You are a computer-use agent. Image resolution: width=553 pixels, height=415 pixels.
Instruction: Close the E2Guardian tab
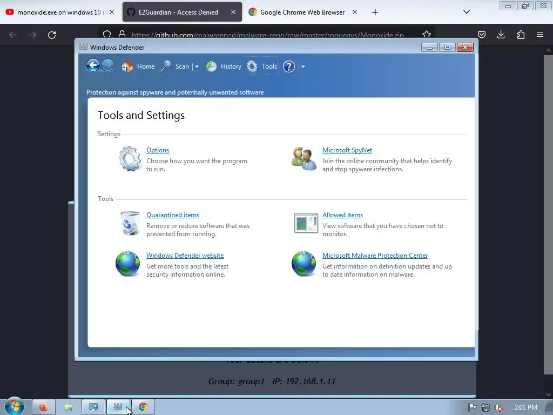click(x=233, y=12)
